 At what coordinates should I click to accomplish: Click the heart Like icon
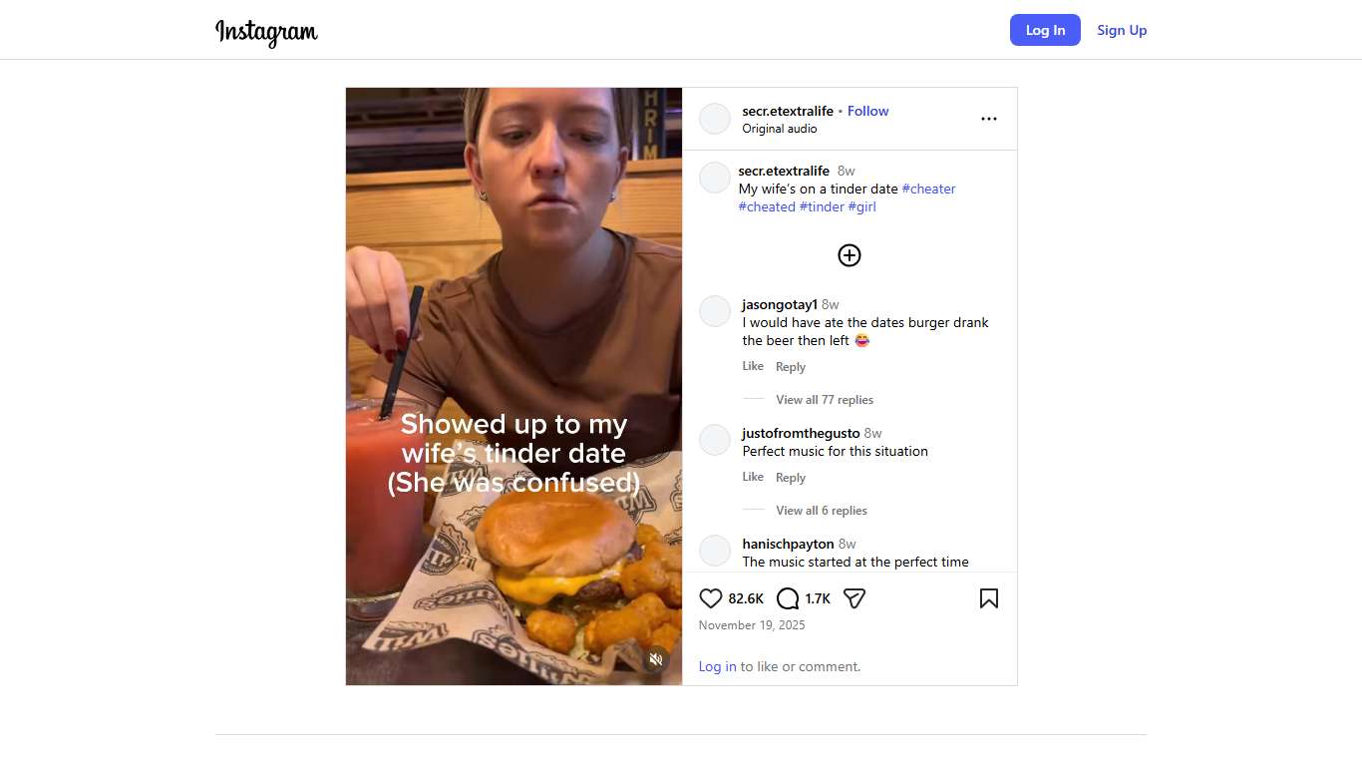710,598
